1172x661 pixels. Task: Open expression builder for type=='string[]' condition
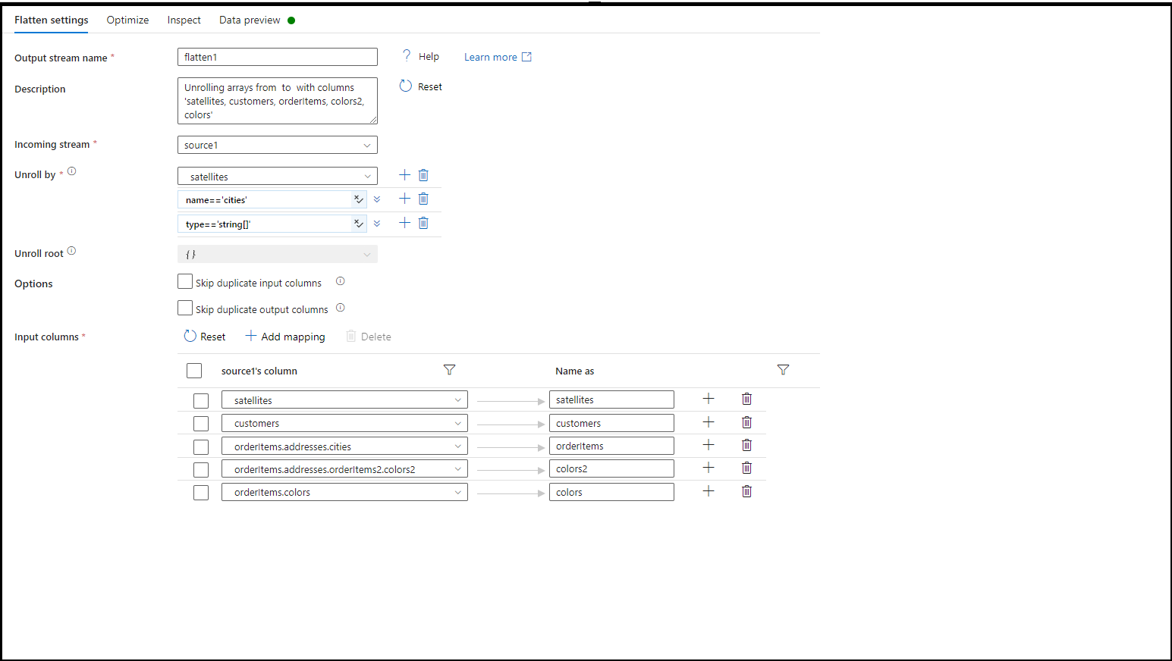tap(358, 223)
